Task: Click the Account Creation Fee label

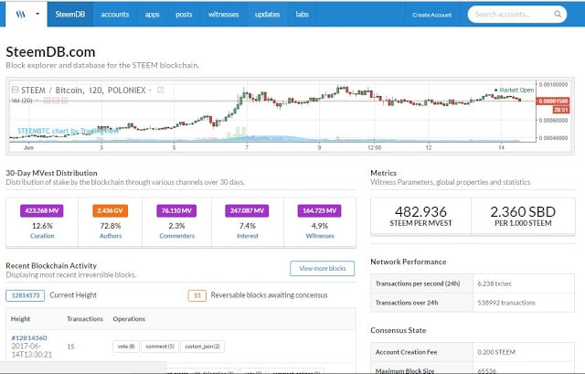Action: click(406, 352)
